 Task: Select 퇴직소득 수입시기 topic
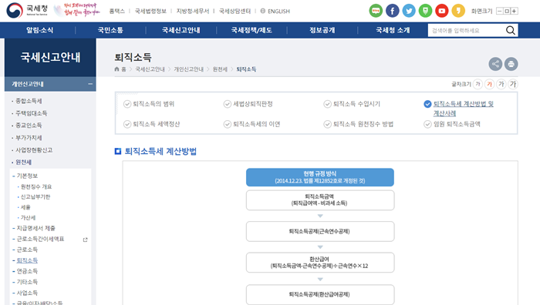[x=352, y=104]
